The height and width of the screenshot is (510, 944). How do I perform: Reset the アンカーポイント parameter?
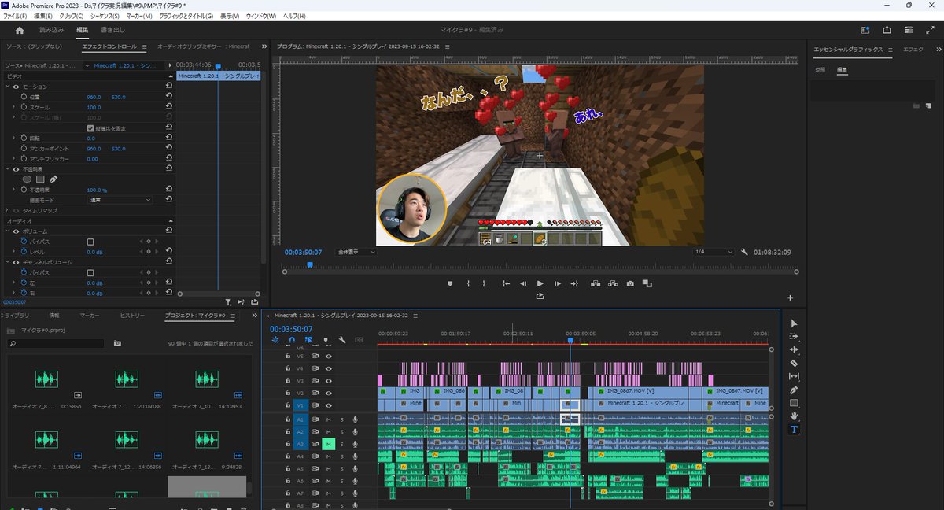click(169, 149)
